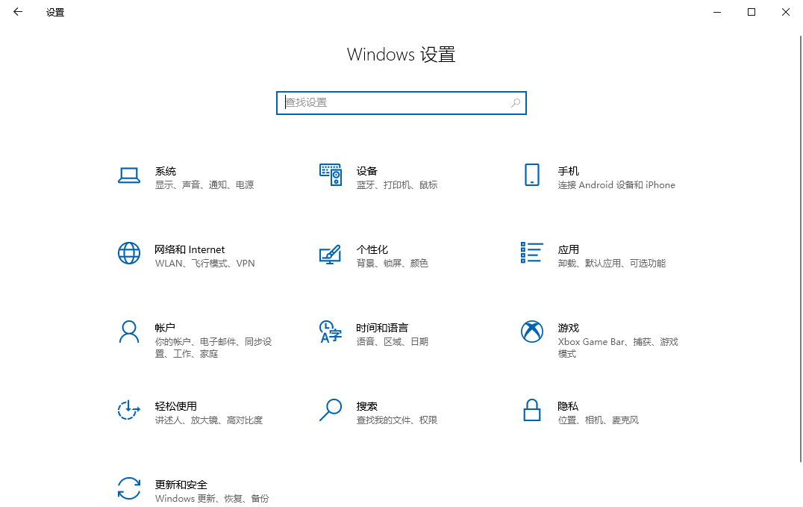Open the 隐私 padlock icon
The image size is (803, 507).
(532, 410)
